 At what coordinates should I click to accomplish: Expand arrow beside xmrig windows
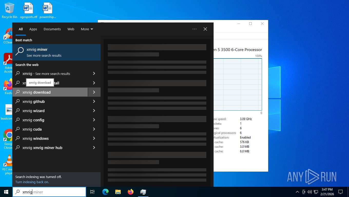tap(94, 138)
